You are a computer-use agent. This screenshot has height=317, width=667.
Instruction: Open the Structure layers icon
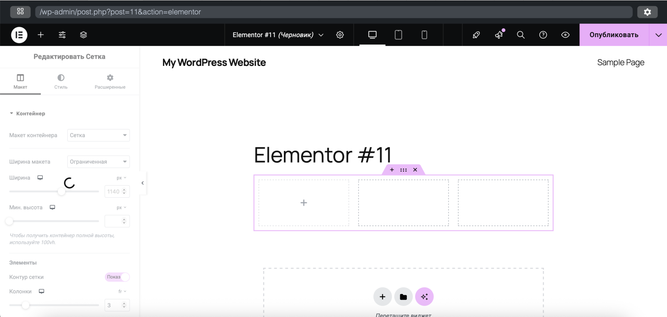point(83,35)
